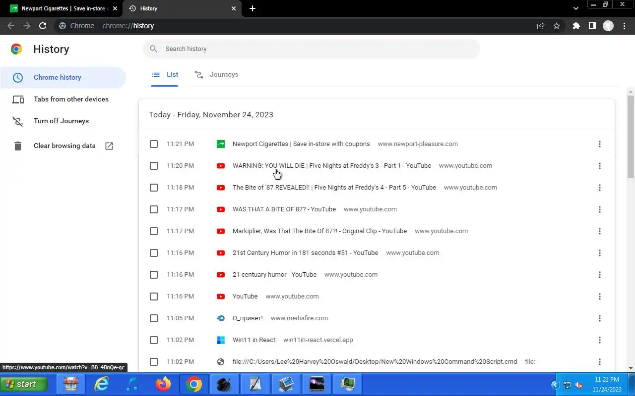Click the YouTube favicon beside 21 centuary humor

click(x=221, y=275)
